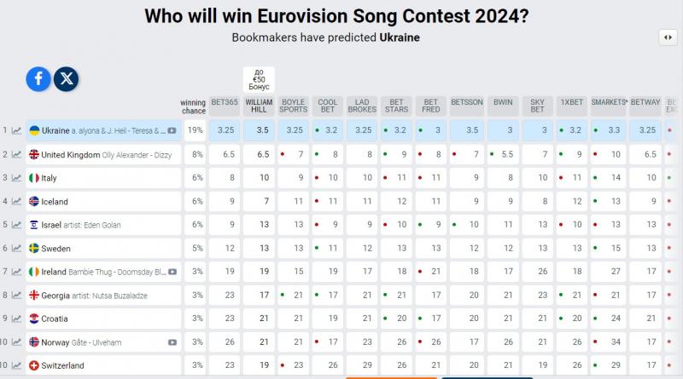The image size is (683, 379).
Task: Play Norway's Gåte - Ulveham video
Action: pyautogui.click(x=172, y=342)
